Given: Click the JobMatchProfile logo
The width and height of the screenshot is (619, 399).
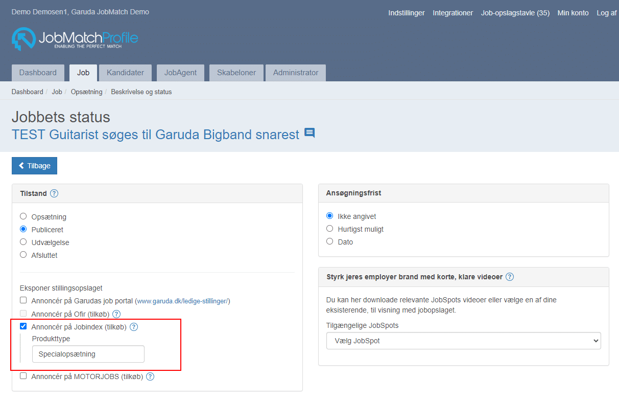Looking at the screenshot, I should pos(75,39).
